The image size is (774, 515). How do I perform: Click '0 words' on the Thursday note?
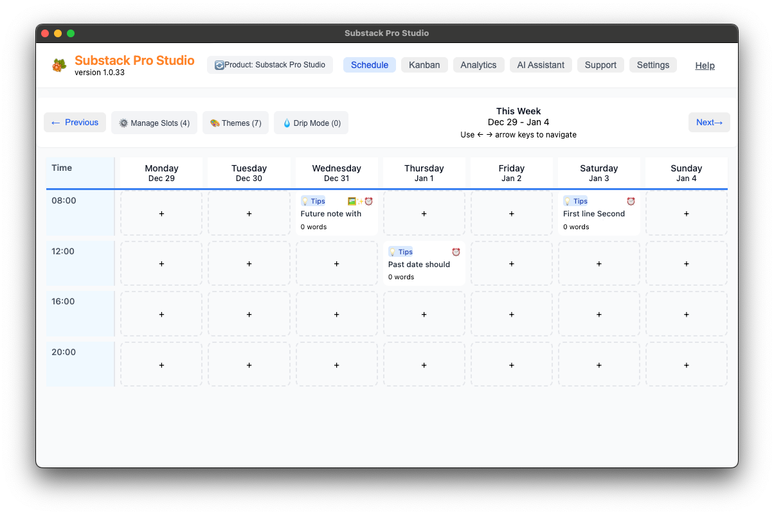pyautogui.click(x=401, y=277)
